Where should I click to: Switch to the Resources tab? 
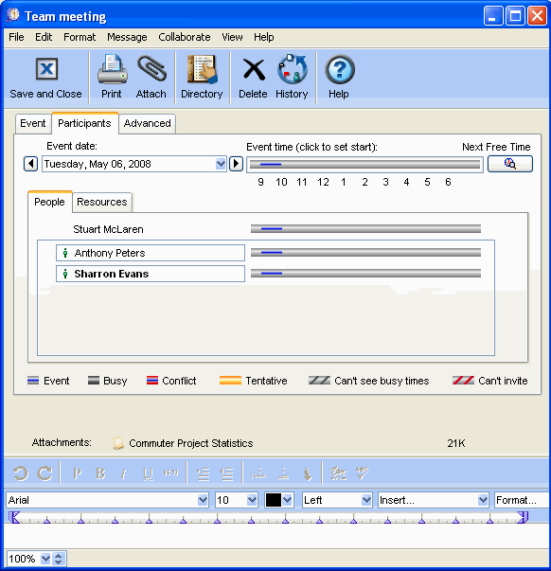point(102,202)
